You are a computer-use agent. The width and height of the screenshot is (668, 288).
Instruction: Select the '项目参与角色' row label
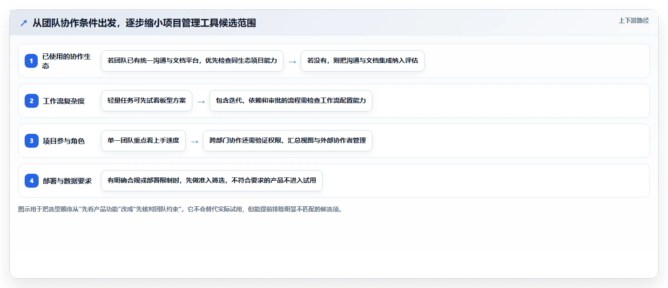click(x=64, y=141)
